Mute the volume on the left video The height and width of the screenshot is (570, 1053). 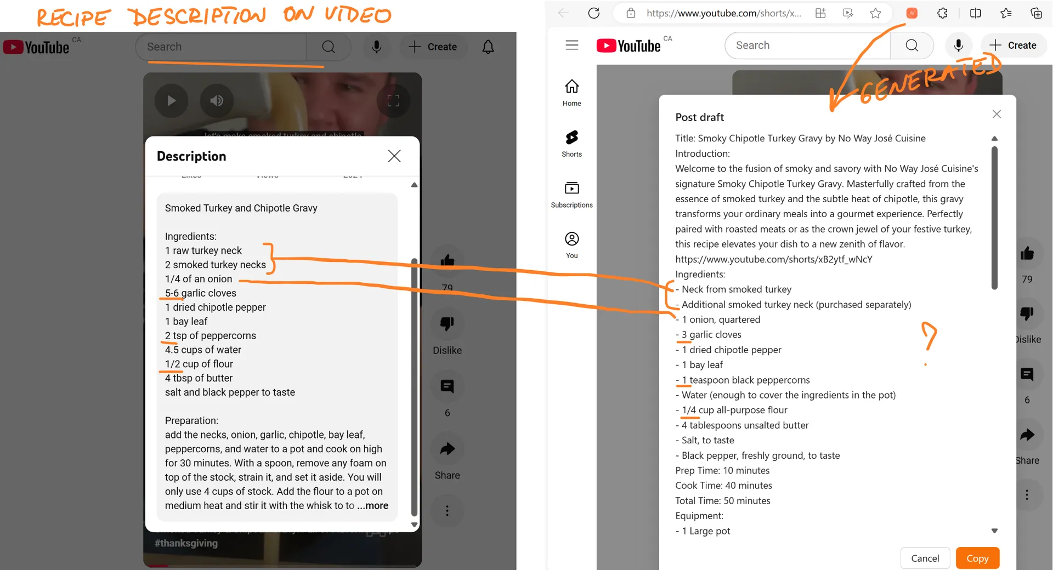pyautogui.click(x=217, y=101)
